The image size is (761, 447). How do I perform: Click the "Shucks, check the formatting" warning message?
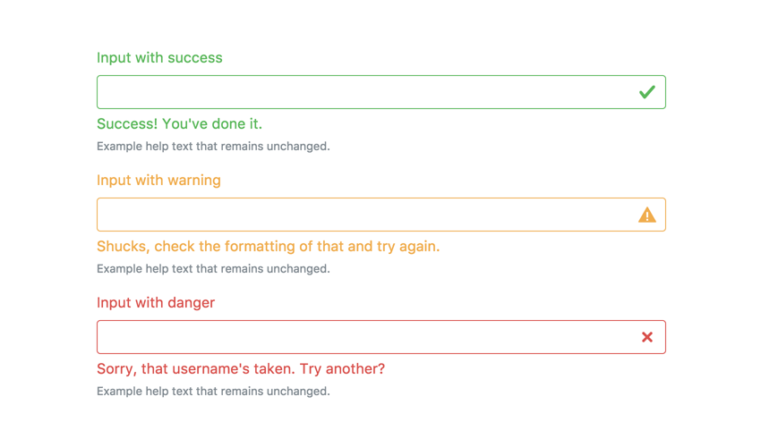click(x=268, y=247)
